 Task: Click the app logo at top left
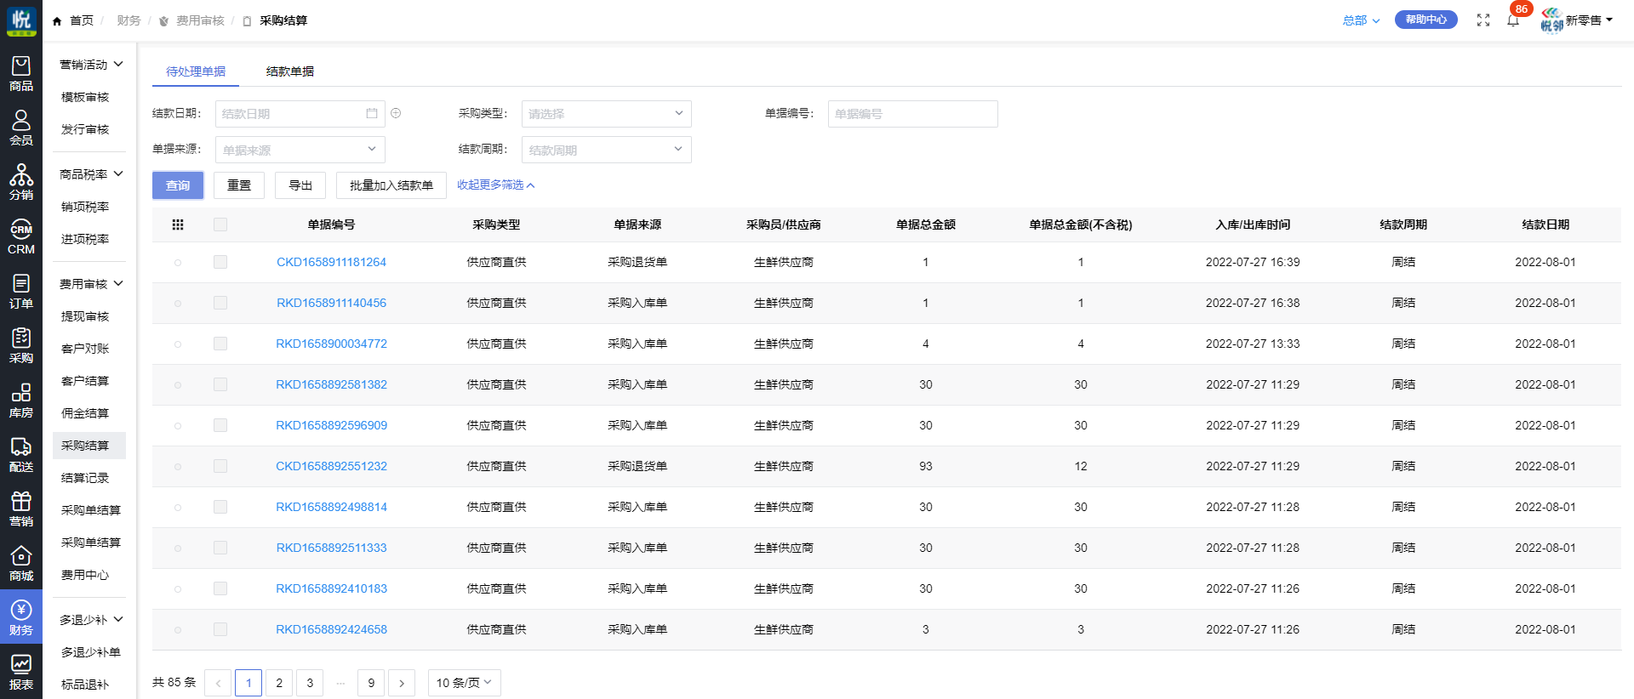21,20
